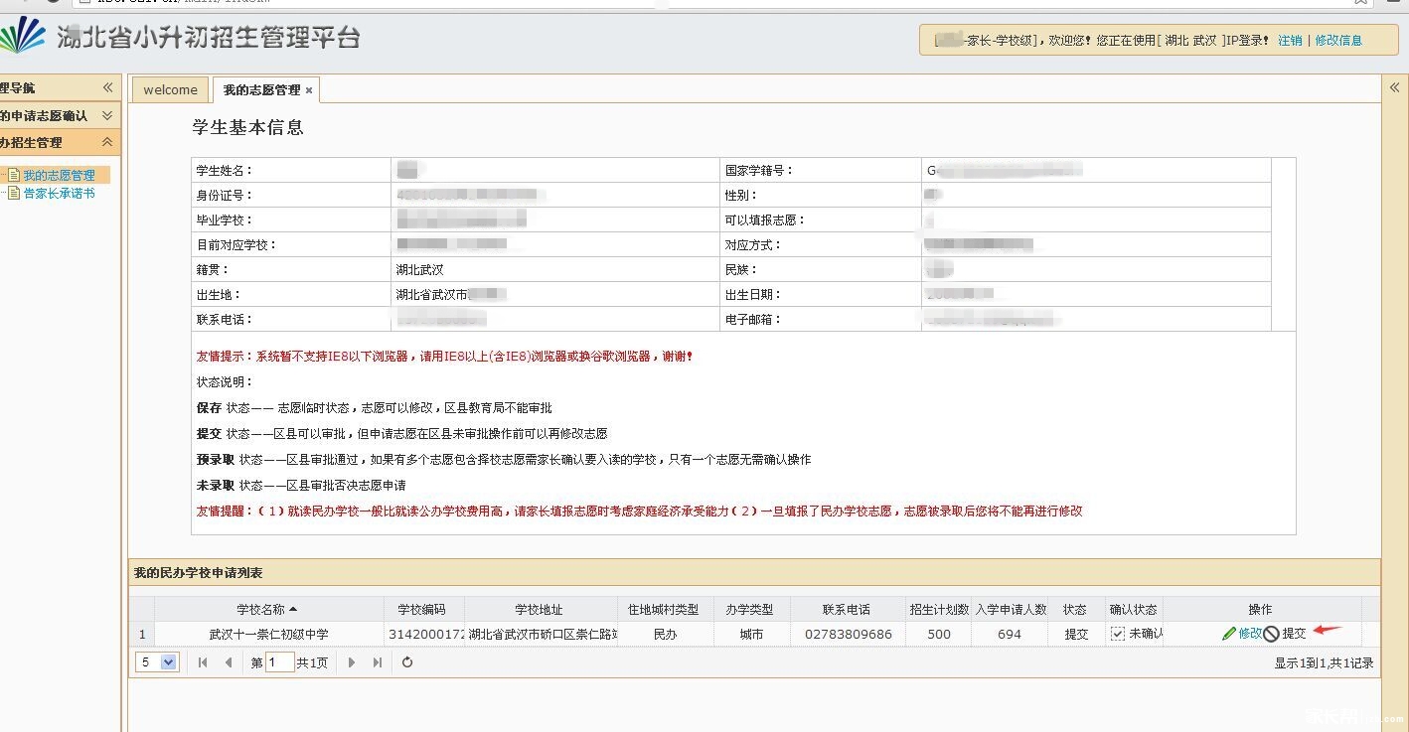The image size is (1409, 732).
Task: Go to previous page arrow
Action: click(229, 662)
